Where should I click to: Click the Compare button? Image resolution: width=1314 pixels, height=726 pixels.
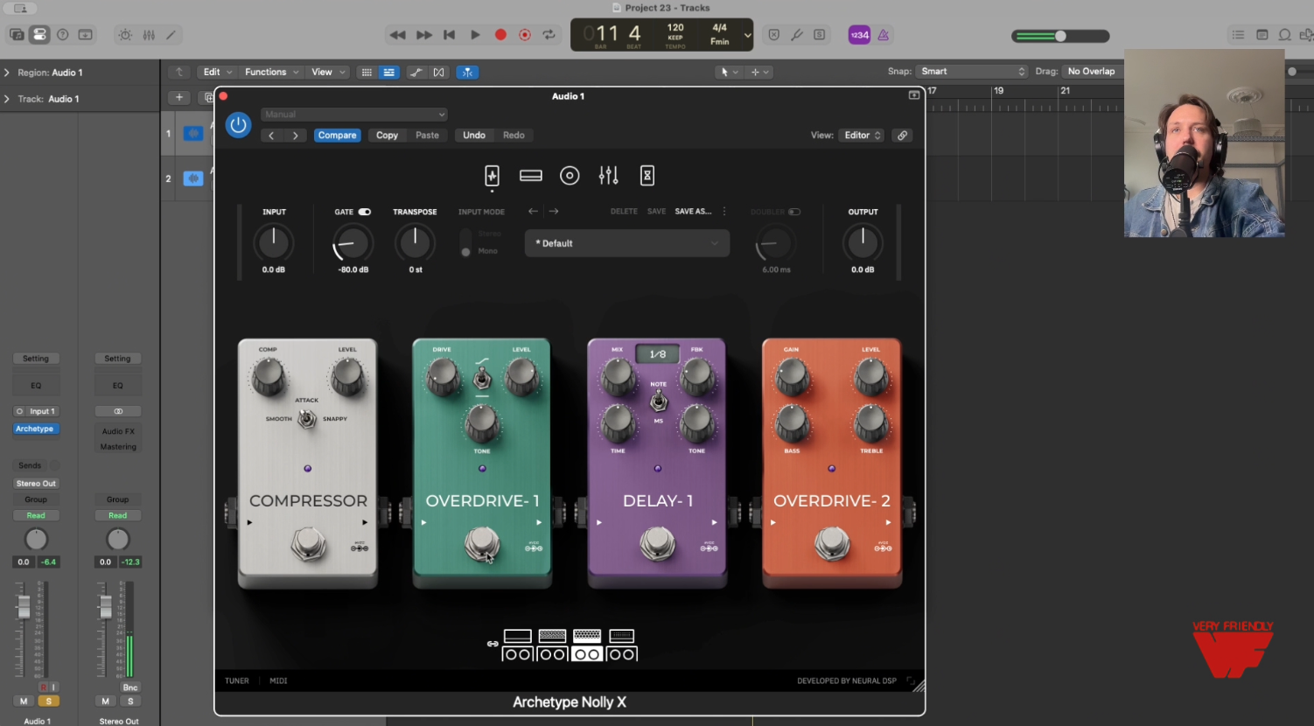point(337,136)
